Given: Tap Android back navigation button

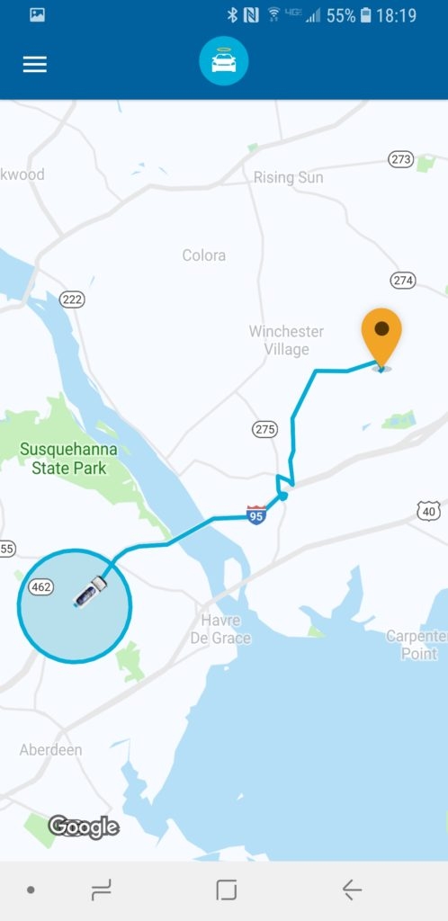Looking at the screenshot, I should tap(352, 890).
